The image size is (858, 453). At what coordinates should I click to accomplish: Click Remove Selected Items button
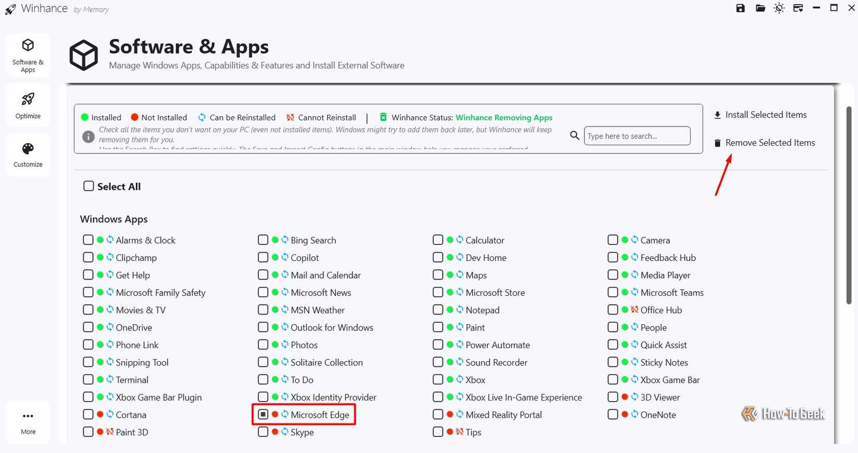pos(764,143)
